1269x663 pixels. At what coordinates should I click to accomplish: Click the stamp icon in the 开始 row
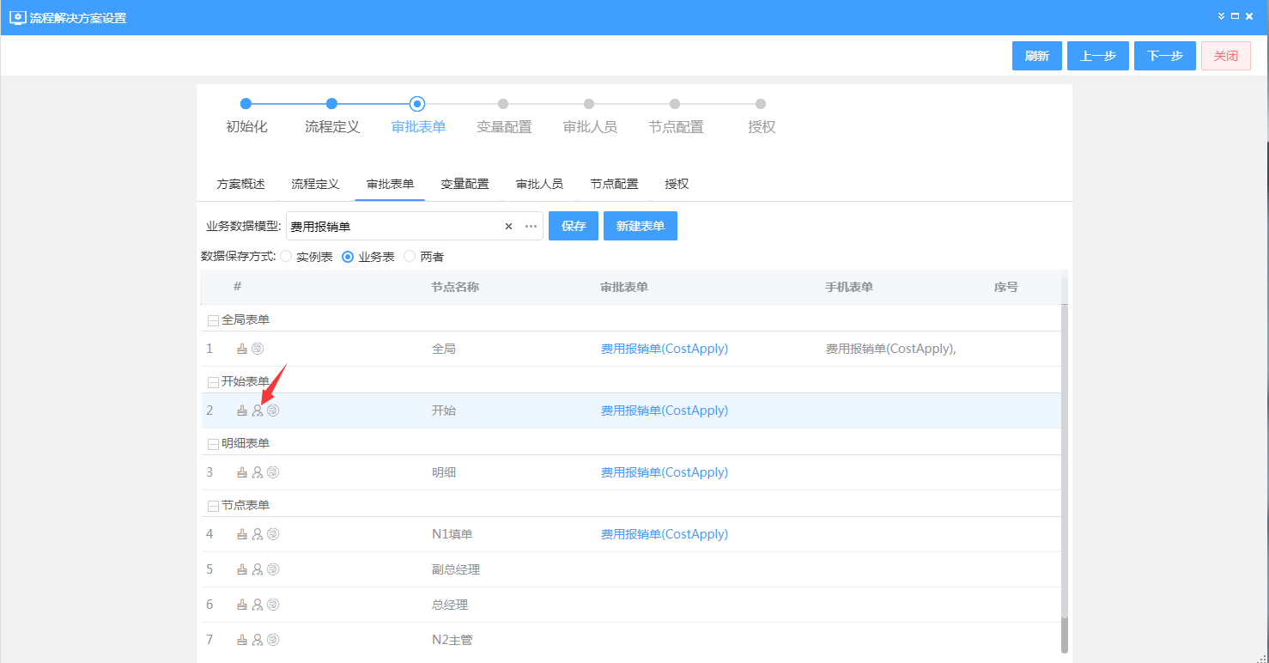coord(242,411)
